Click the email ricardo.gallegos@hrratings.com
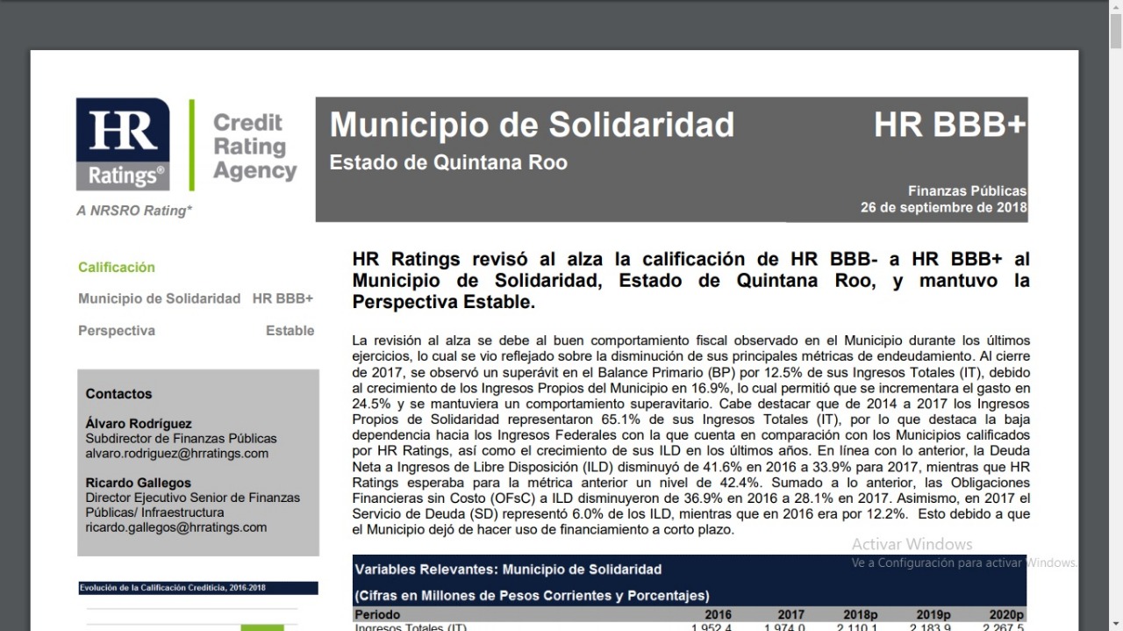The image size is (1123, 631). pyautogui.click(x=175, y=527)
